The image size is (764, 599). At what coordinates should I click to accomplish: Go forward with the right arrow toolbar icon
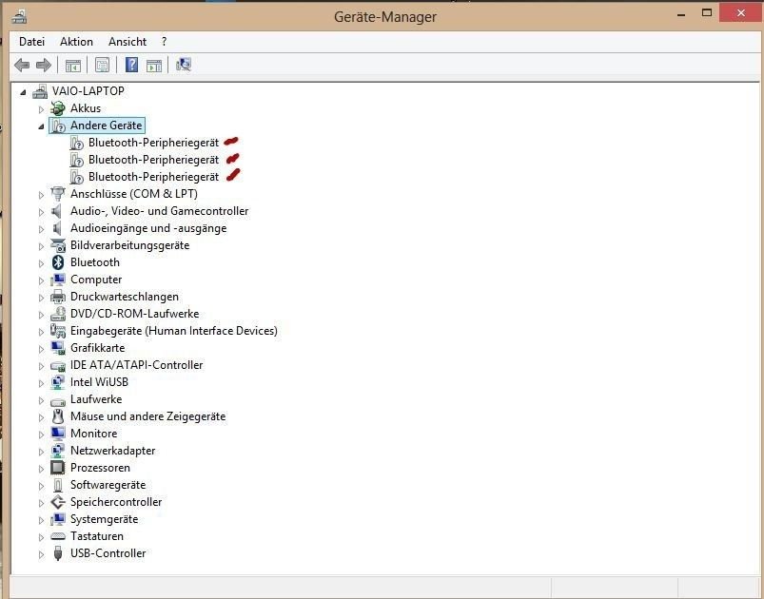44,65
